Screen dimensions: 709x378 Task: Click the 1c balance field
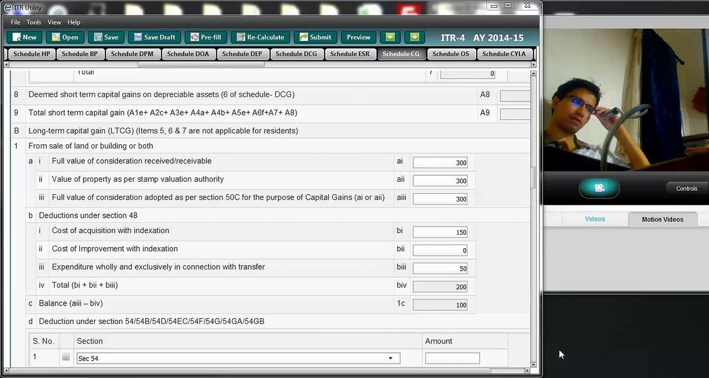[x=440, y=304]
